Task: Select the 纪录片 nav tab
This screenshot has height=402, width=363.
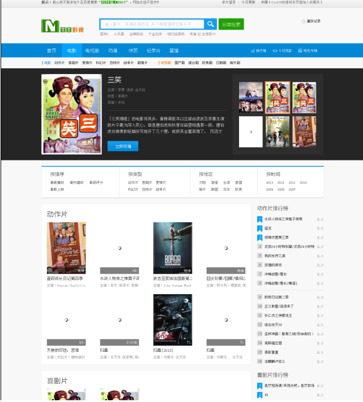Action: (153, 51)
